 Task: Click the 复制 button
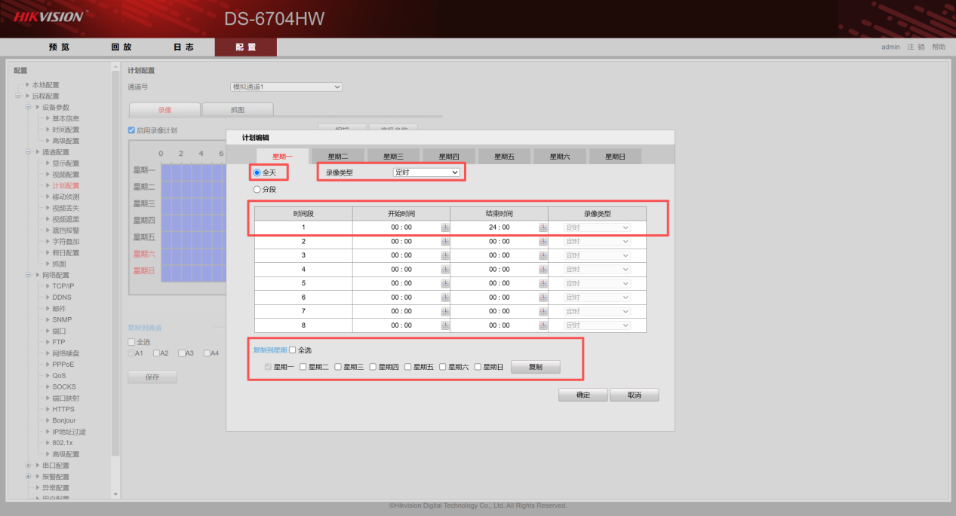(x=535, y=367)
